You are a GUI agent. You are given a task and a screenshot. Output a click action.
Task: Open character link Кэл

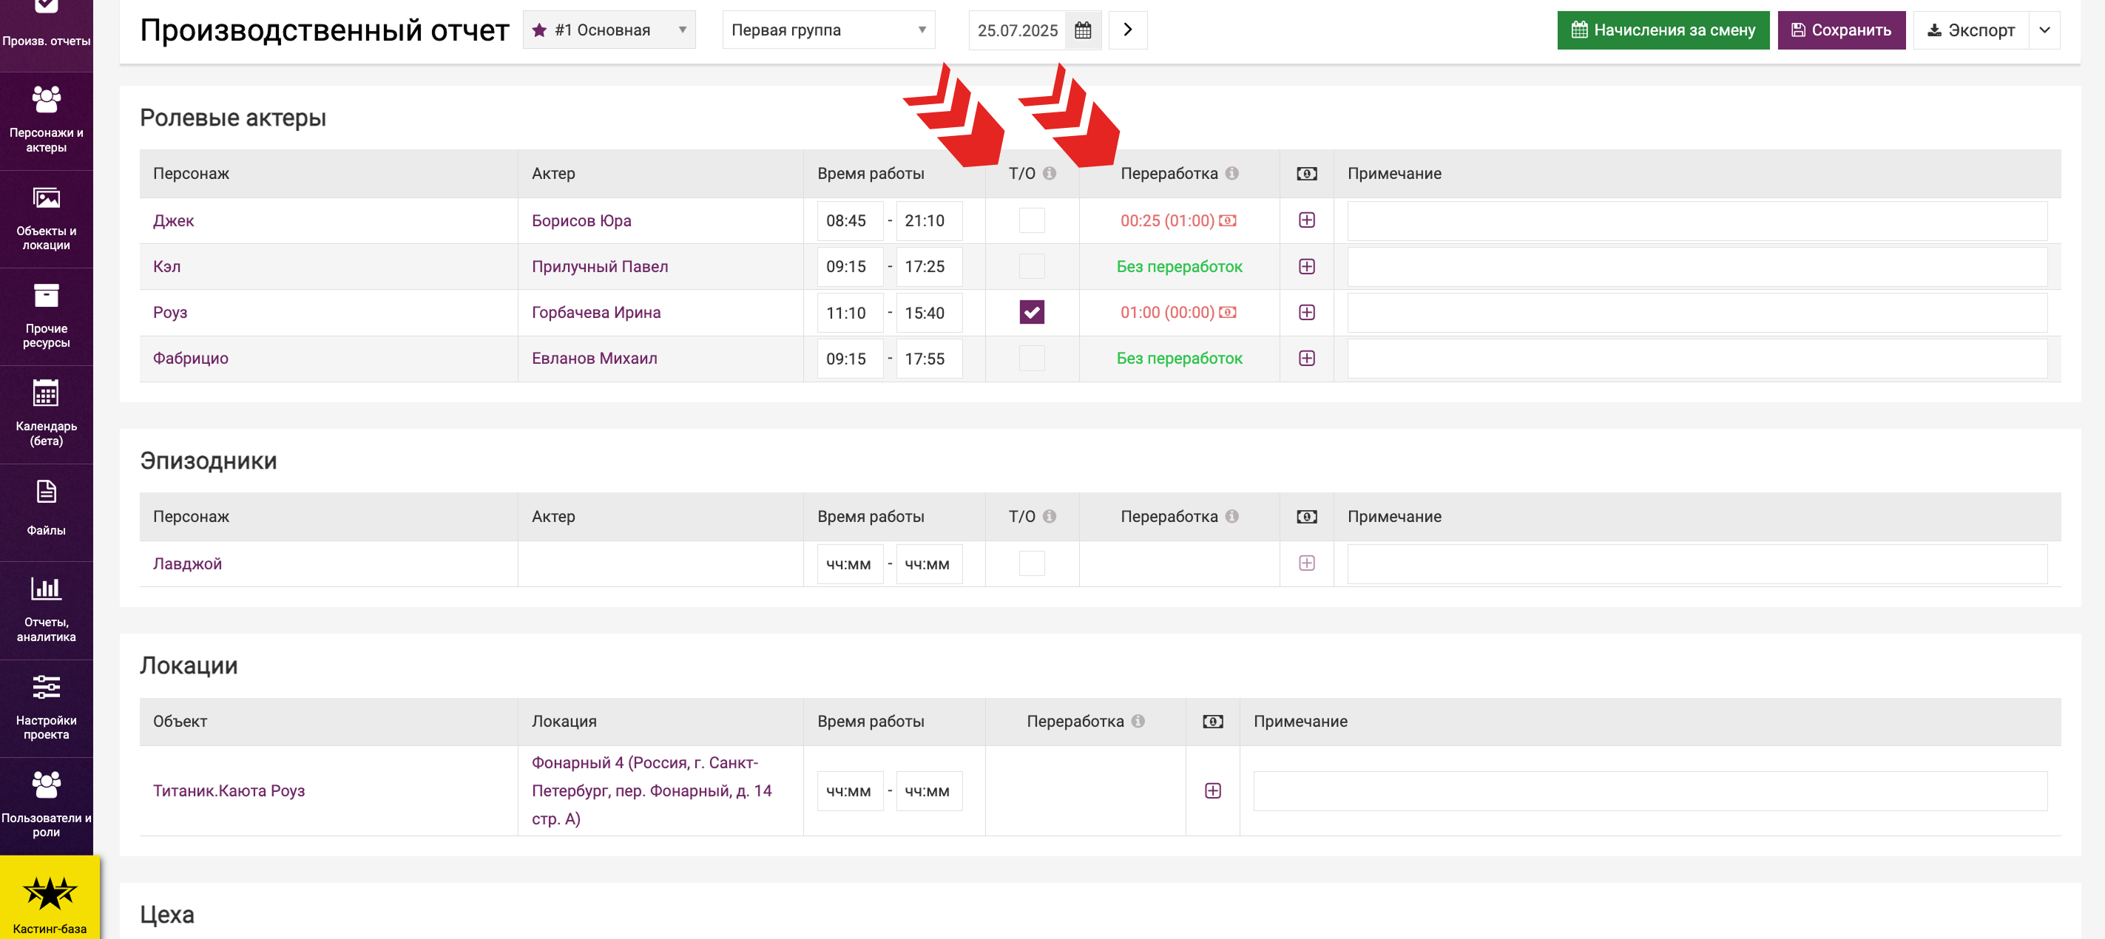[166, 266]
